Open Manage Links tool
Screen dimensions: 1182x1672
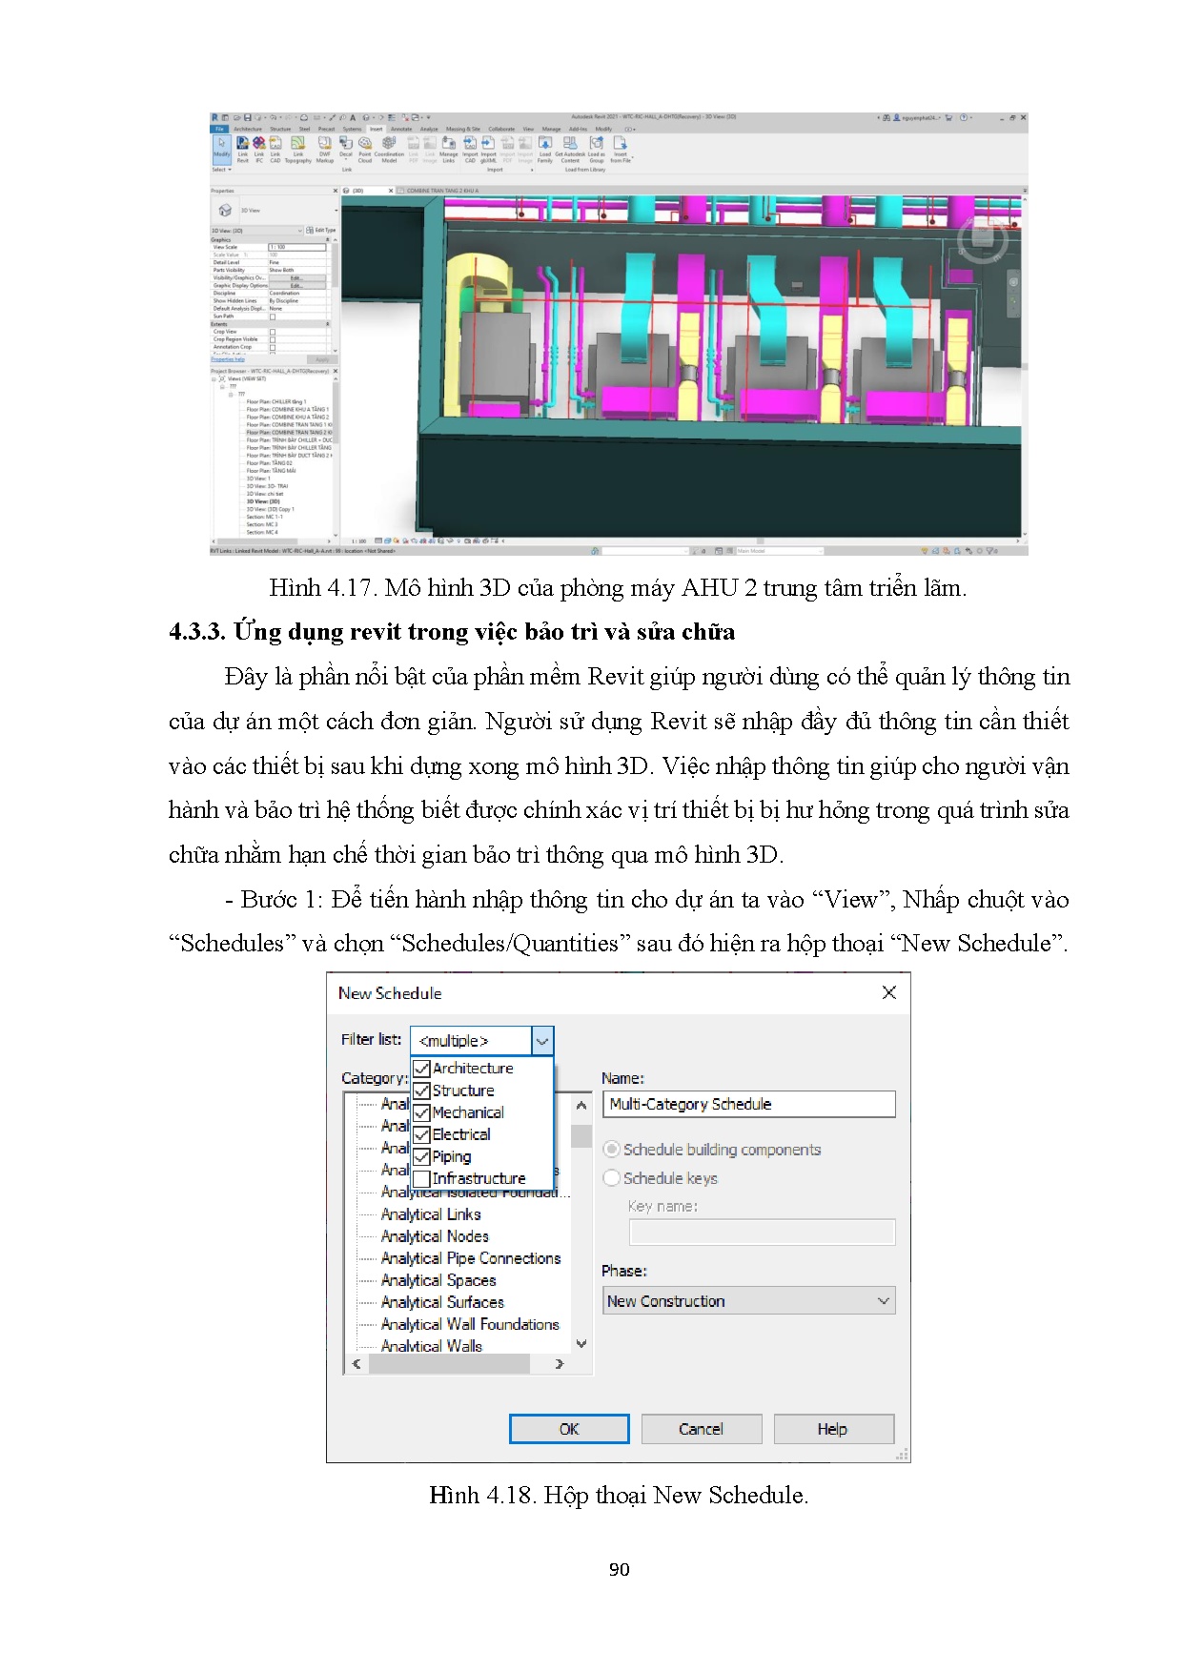(x=448, y=145)
